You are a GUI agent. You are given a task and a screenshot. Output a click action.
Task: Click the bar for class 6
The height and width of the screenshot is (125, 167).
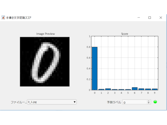click(135, 89)
